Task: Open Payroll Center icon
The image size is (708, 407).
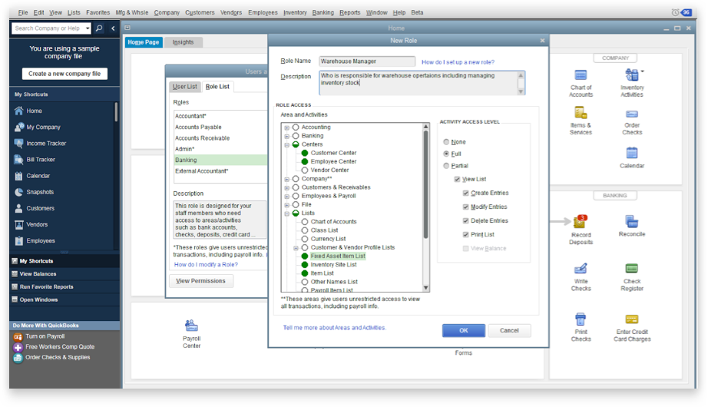Action: point(191,326)
